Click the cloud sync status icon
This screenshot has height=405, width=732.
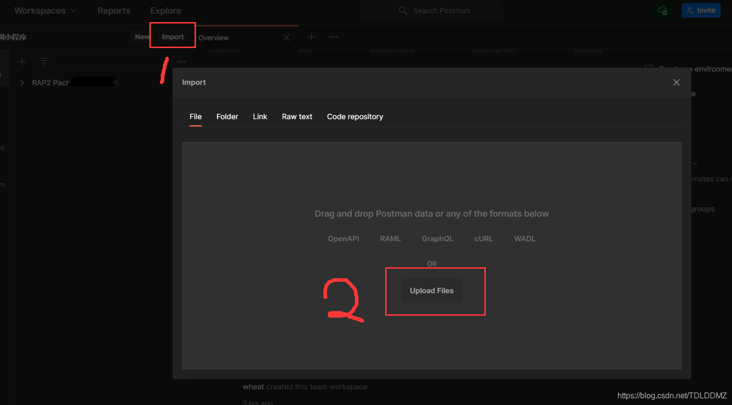662,10
